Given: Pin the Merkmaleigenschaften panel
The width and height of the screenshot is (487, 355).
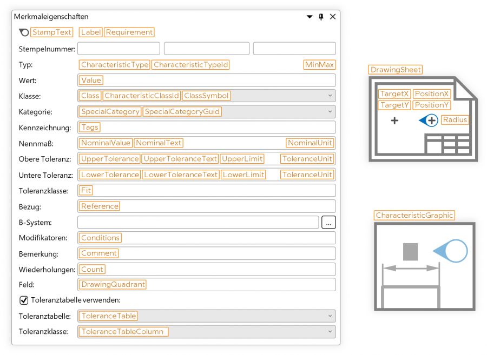Looking at the screenshot, I should [x=321, y=17].
